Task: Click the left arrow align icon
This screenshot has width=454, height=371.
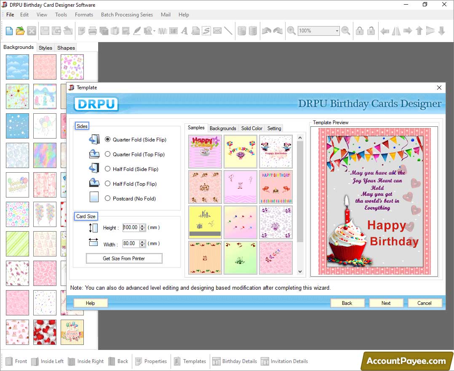Action: pyautogui.click(x=385, y=31)
